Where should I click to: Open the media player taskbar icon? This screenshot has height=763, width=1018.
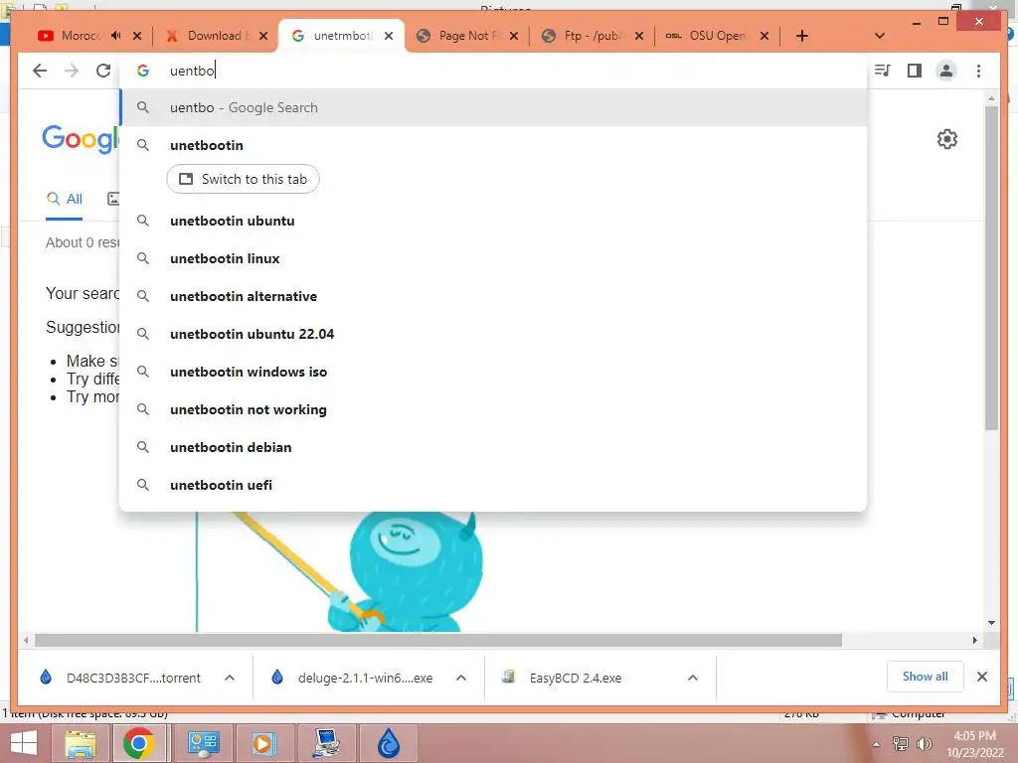pyautogui.click(x=264, y=743)
